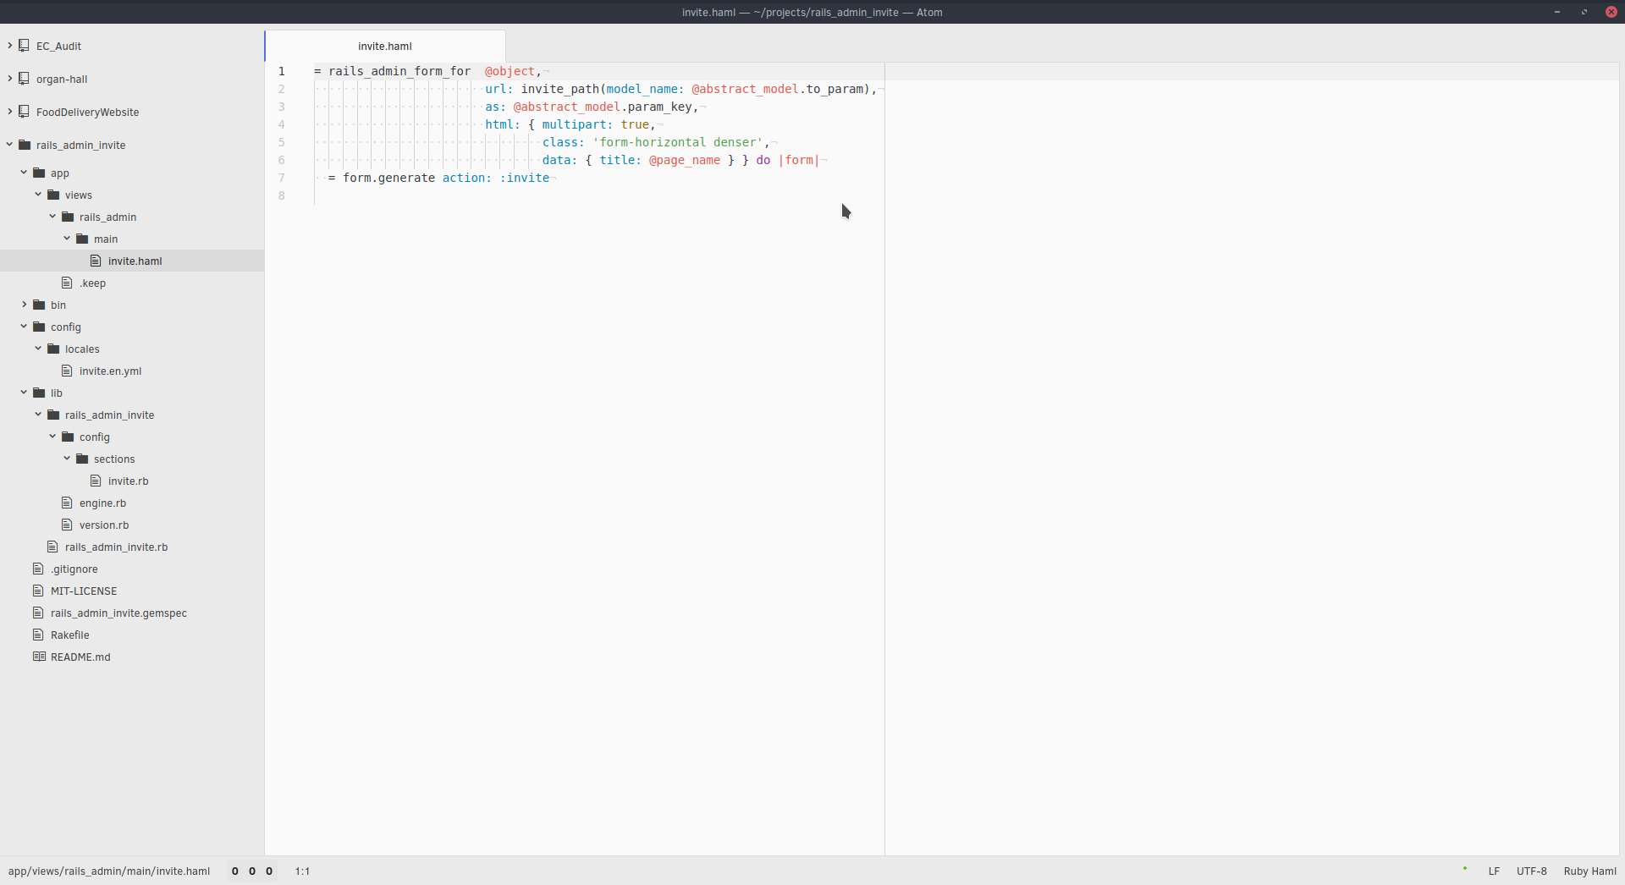Open rails_admin_invite.rb in the tree
1625x885 pixels.
point(116,547)
